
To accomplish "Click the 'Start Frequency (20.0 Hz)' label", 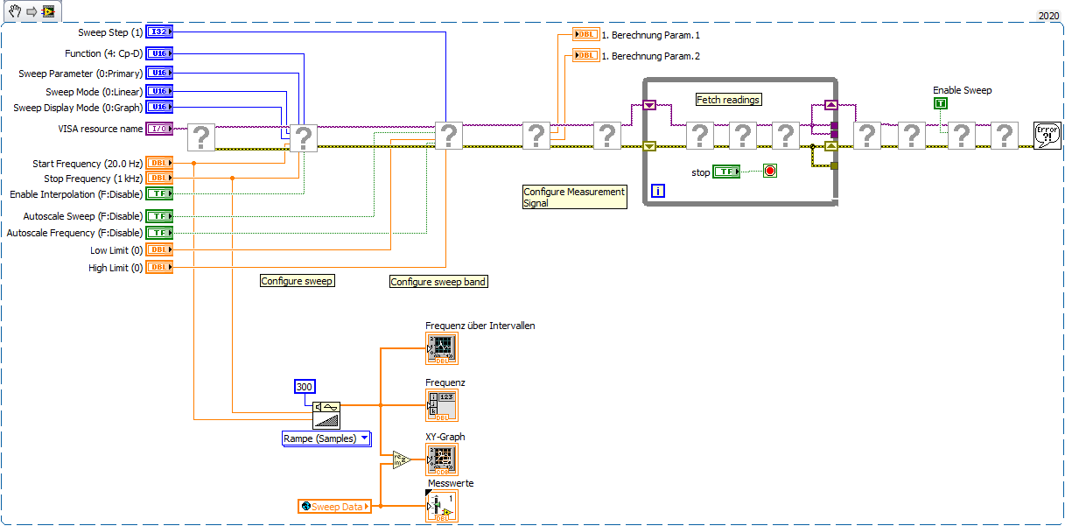I will pos(88,164).
